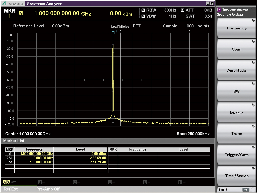Select trace A write status box
This screenshot has height=193, width=257.
click(x=19, y=182)
